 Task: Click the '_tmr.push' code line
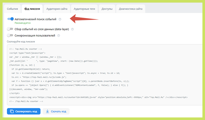[53, 61]
